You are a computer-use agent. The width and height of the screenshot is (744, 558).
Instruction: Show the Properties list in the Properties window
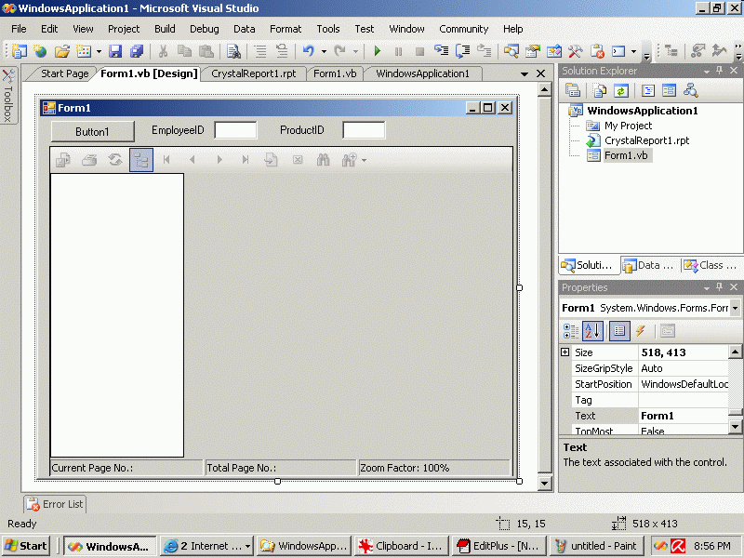[619, 331]
